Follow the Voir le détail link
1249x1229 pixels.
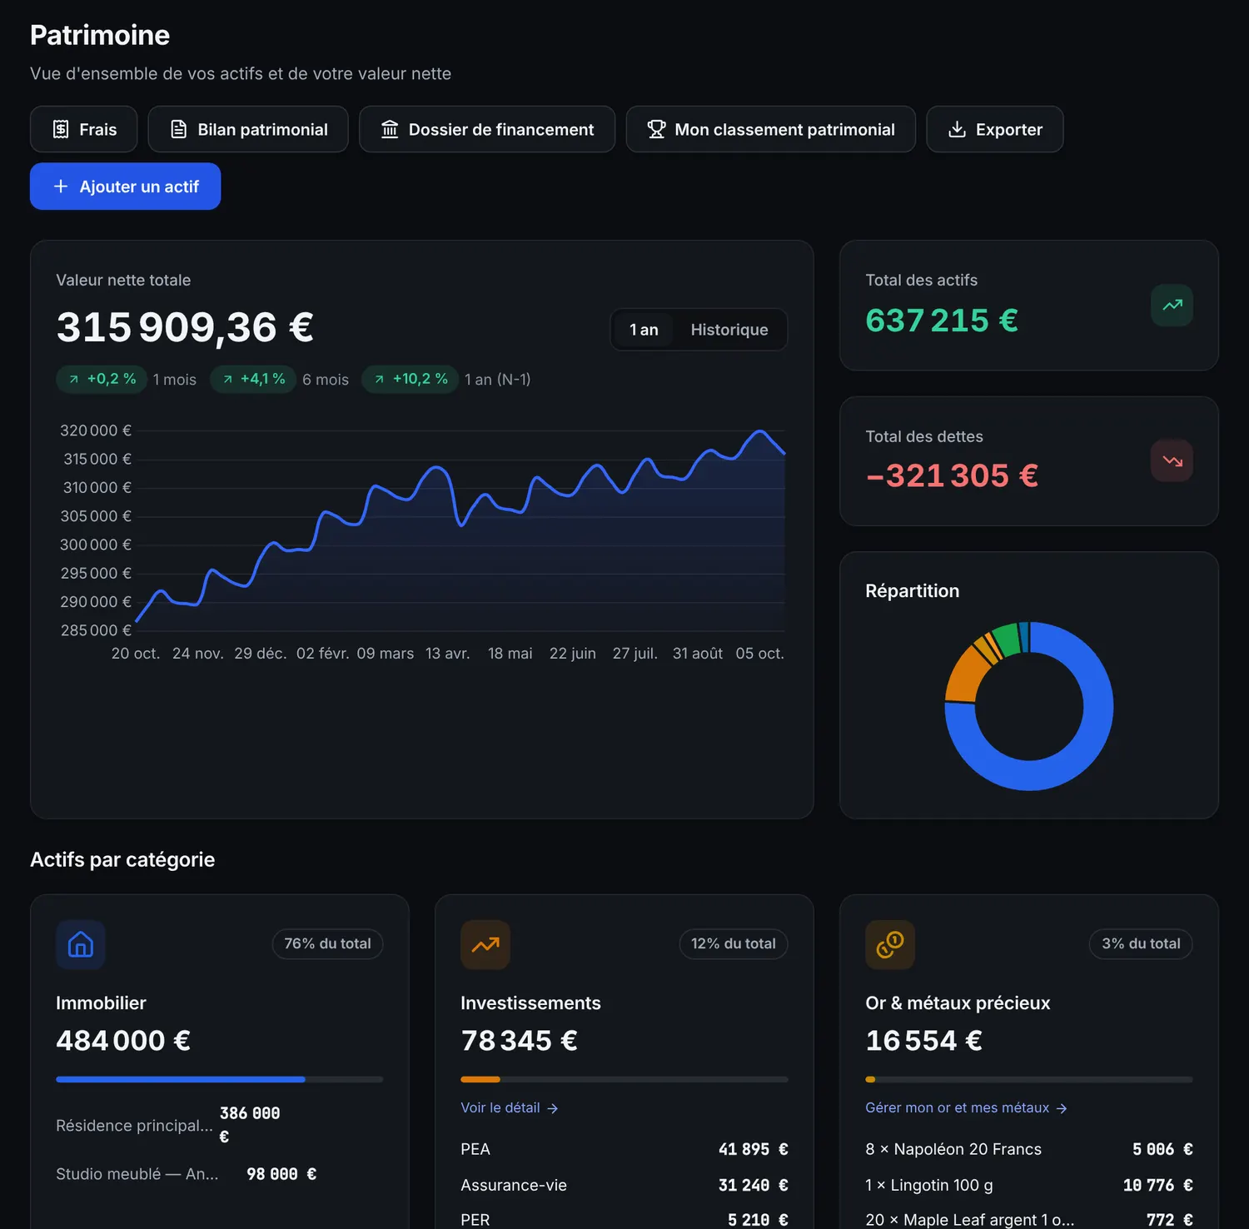click(510, 1107)
